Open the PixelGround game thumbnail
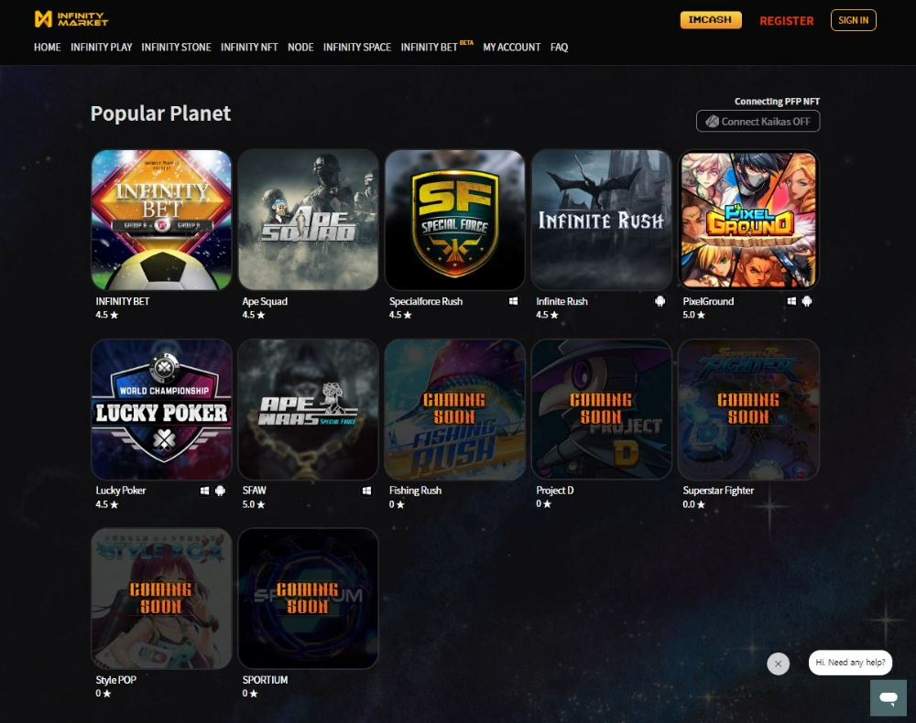The height and width of the screenshot is (723, 916). (748, 220)
